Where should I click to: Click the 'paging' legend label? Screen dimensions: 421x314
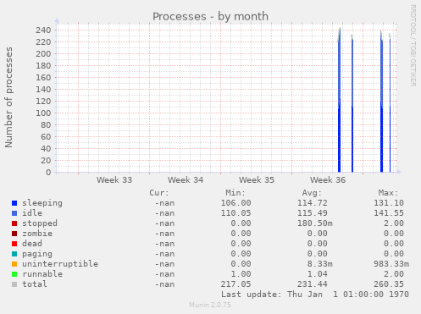37,254
